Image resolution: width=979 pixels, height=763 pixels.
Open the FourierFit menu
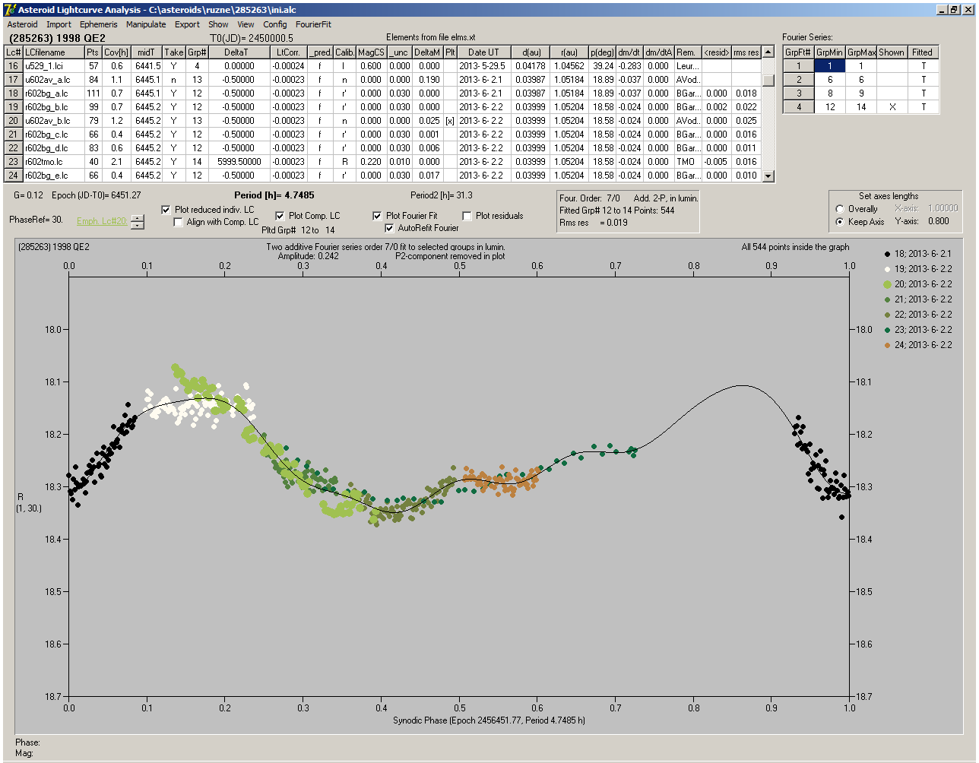click(313, 24)
